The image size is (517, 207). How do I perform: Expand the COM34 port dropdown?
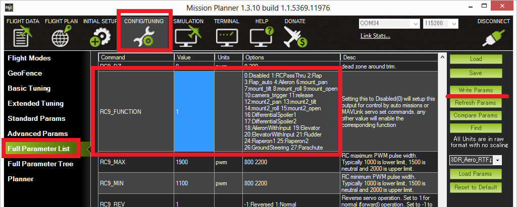click(415, 24)
